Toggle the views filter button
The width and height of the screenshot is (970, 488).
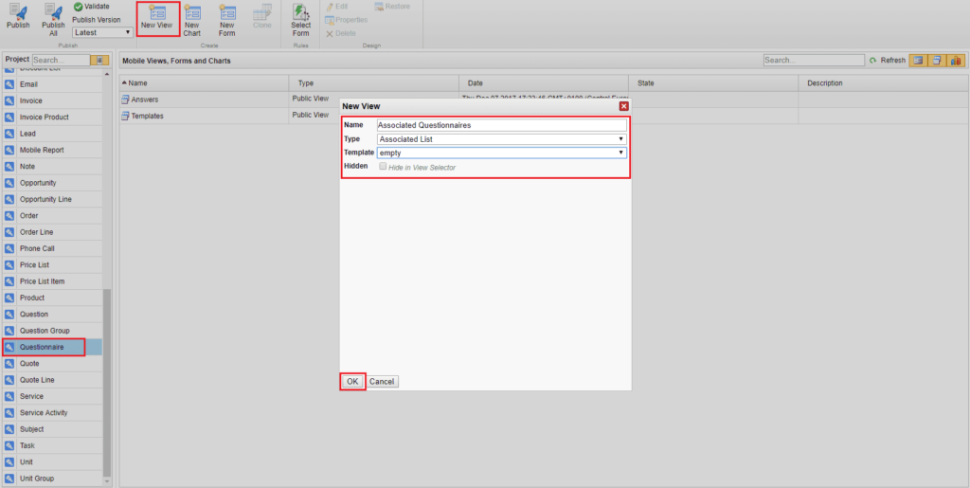point(918,60)
